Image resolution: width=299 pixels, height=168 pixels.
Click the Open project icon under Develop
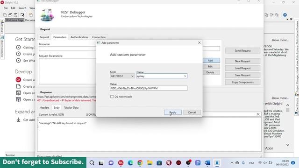18,93
